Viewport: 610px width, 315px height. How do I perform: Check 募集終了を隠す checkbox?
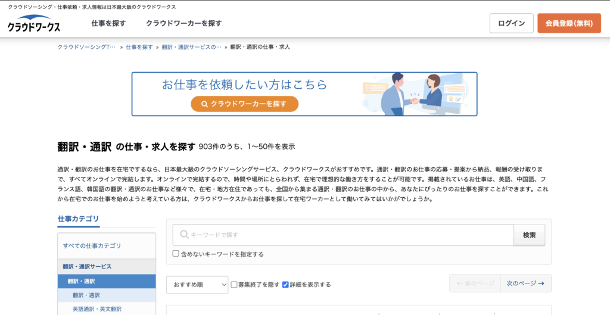click(x=234, y=284)
